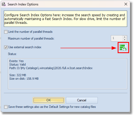Viewport: 134px width, 116px height.
Task: Click the yellow description text box
Action: tap(65, 19)
